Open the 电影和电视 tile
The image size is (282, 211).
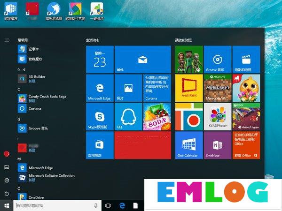point(246,60)
